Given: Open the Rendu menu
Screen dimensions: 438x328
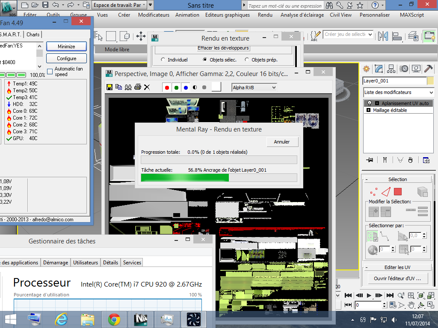Looking at the screenshot, I should 265,15.
